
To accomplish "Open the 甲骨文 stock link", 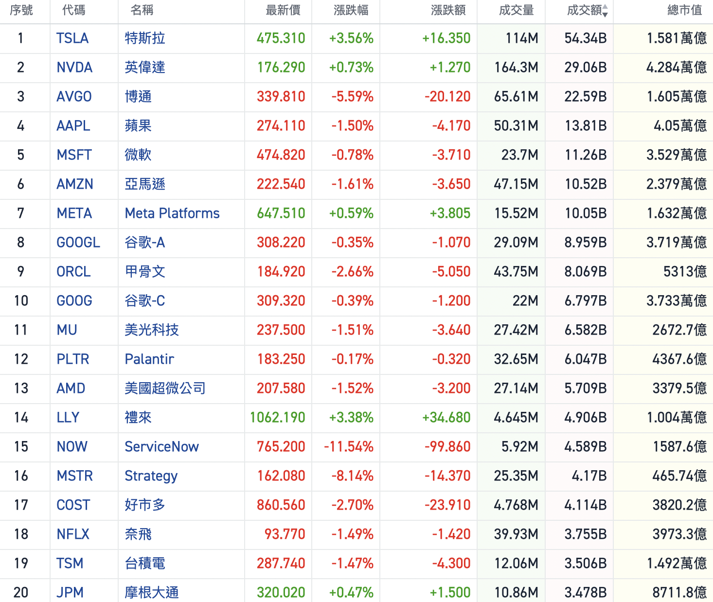I will pyautogui.click(x=145, y=272).
